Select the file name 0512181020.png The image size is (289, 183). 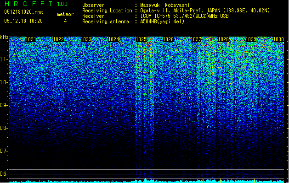pyautogui.click(x=23, y=12)
